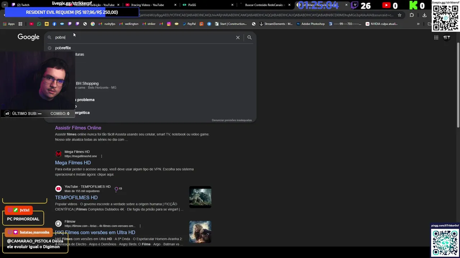Open the Apps bookmark shortcut
The width and height of the screenshot is (460, 258).
click(9, 24)
